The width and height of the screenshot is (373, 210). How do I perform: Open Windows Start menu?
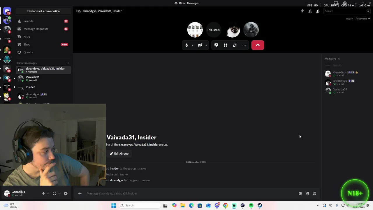pos(114,205)
